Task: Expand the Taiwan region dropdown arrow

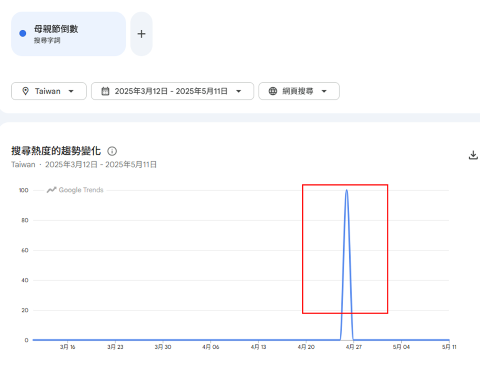Action: pyautogui.click(x=71, y=91)
